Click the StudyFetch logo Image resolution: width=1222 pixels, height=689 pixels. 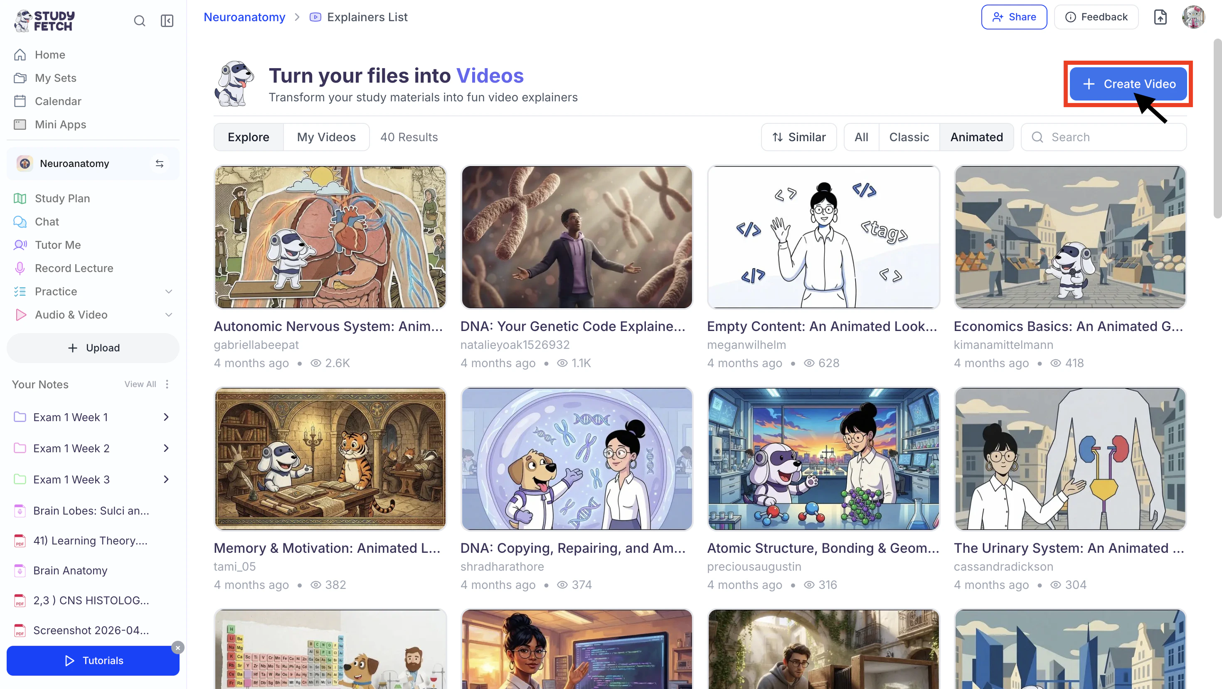click(44, 21)
